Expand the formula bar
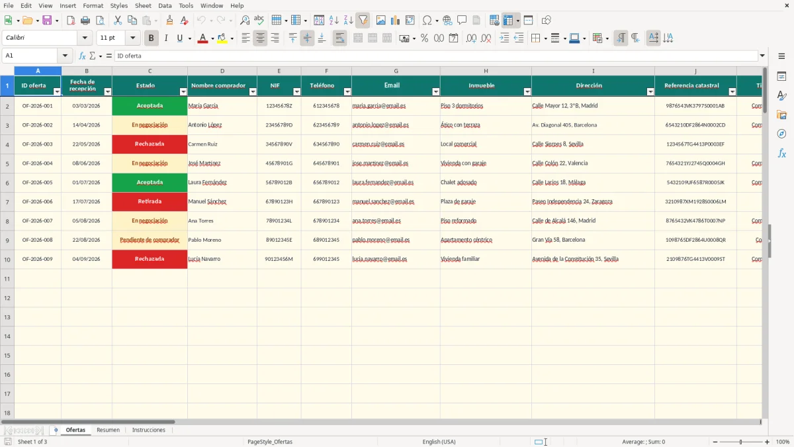794x447 pixels. point(763,56)
